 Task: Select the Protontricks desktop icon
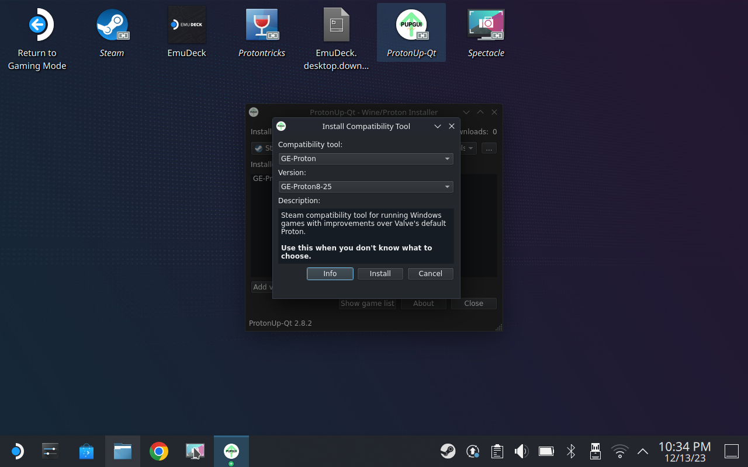click(x=262, y=33)
